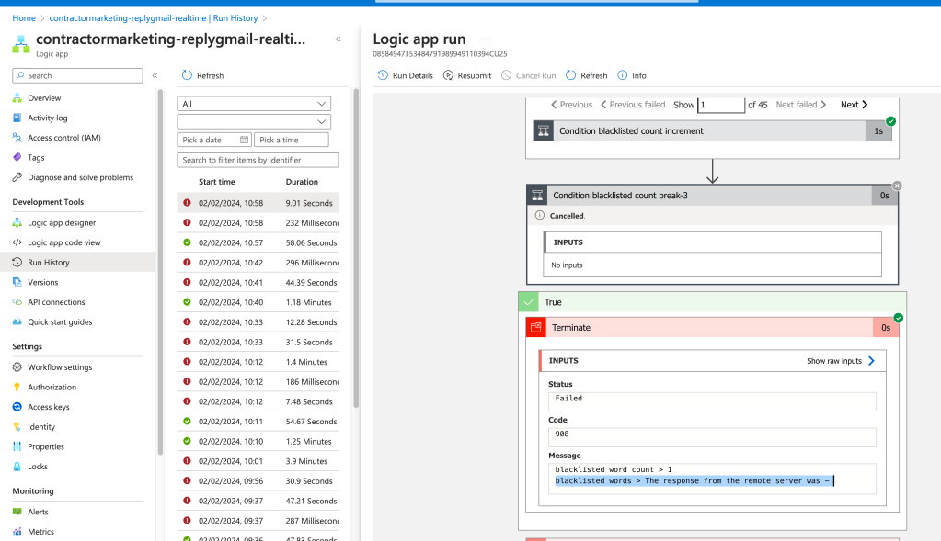Click the Locks padlock icon
This screenshot has height=541, width=941.
click(17, 466)
